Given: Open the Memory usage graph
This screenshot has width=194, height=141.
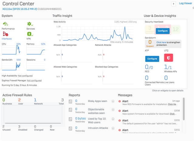Looking at the screenshot, I should tap(36, 50).
